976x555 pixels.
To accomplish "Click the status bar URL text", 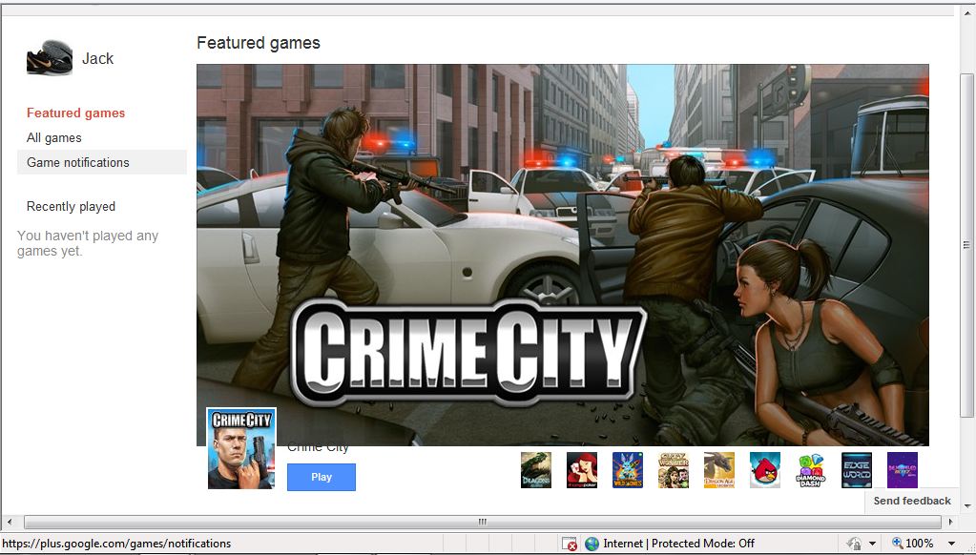I will click(116, 544).
